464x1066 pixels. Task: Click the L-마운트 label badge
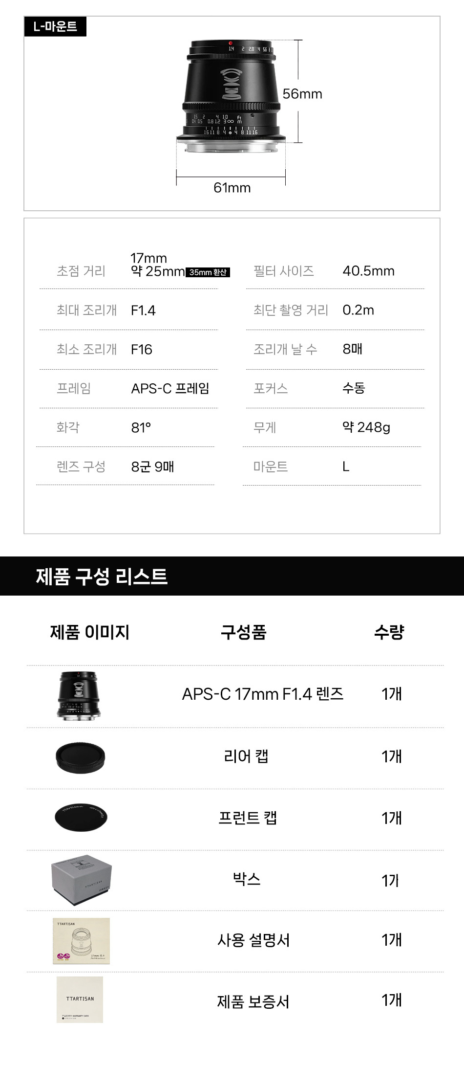click(x=55, y=26)
